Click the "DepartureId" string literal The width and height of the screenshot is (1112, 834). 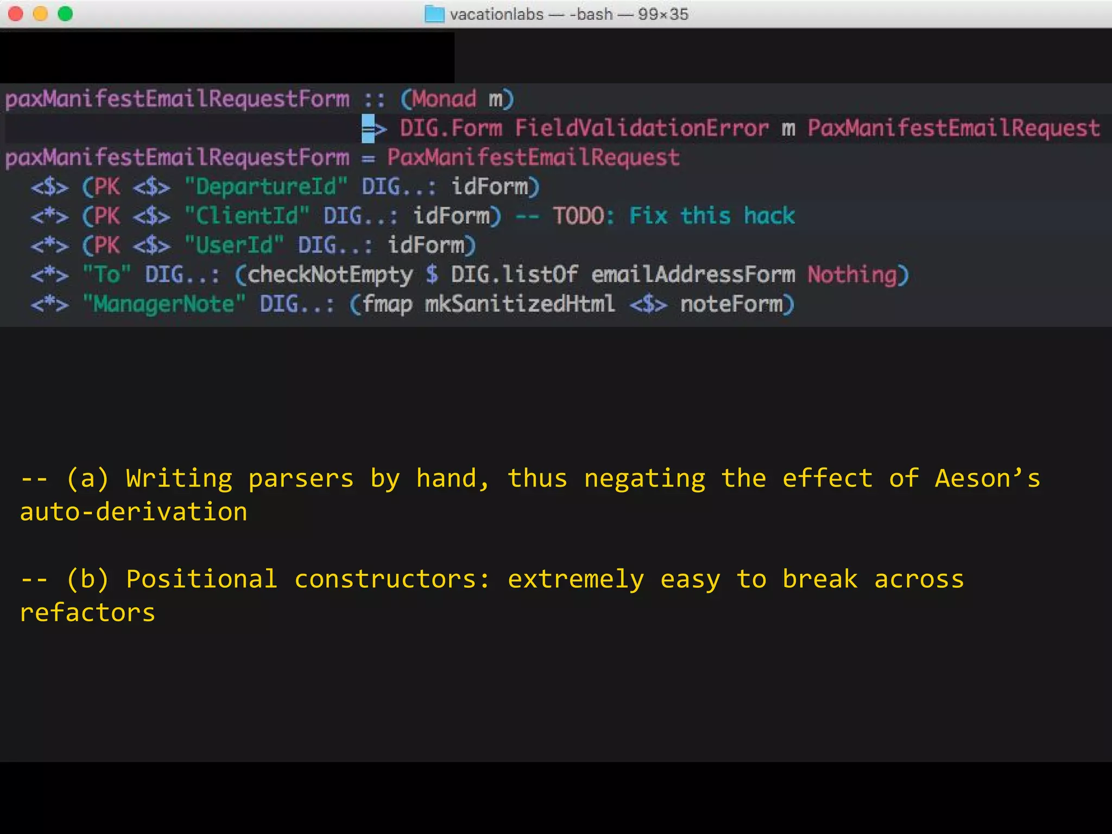tap(266, 187)
